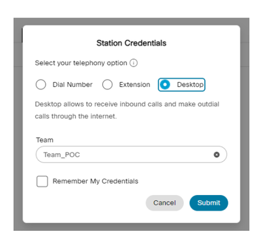Viewport: 261px width, 238px height.
Task: Choose the Extension radio button circle
Action: tap(107, 85)
